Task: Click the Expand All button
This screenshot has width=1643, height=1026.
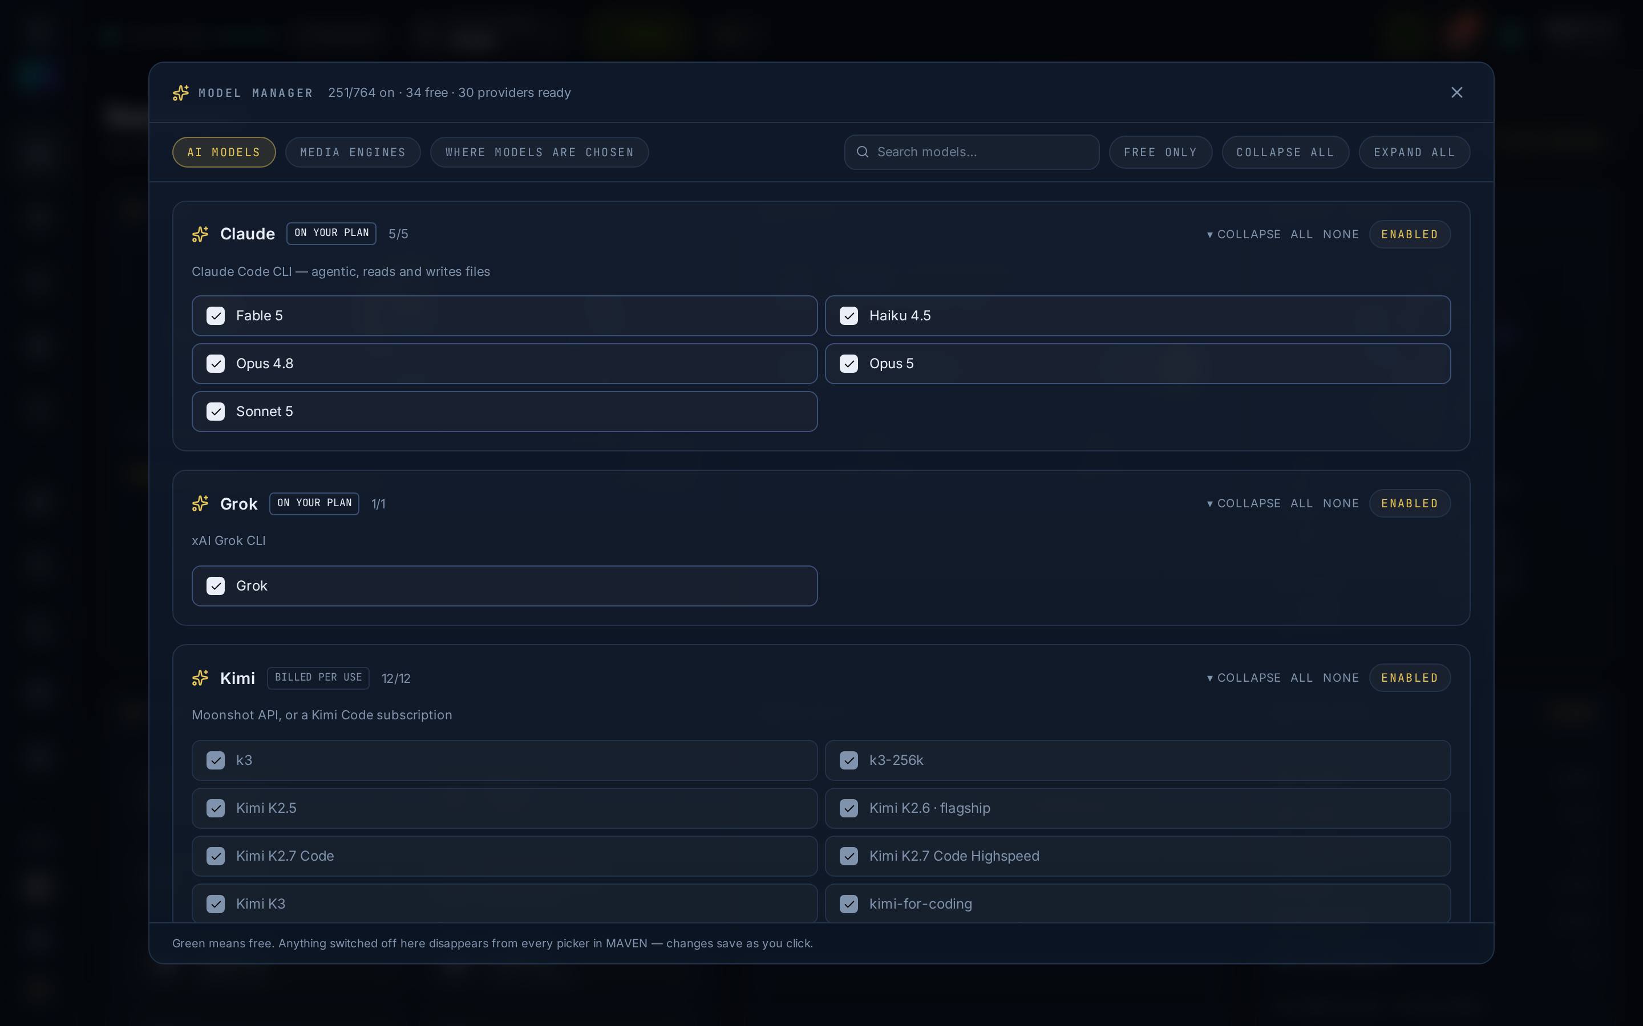Action: 1414,152
